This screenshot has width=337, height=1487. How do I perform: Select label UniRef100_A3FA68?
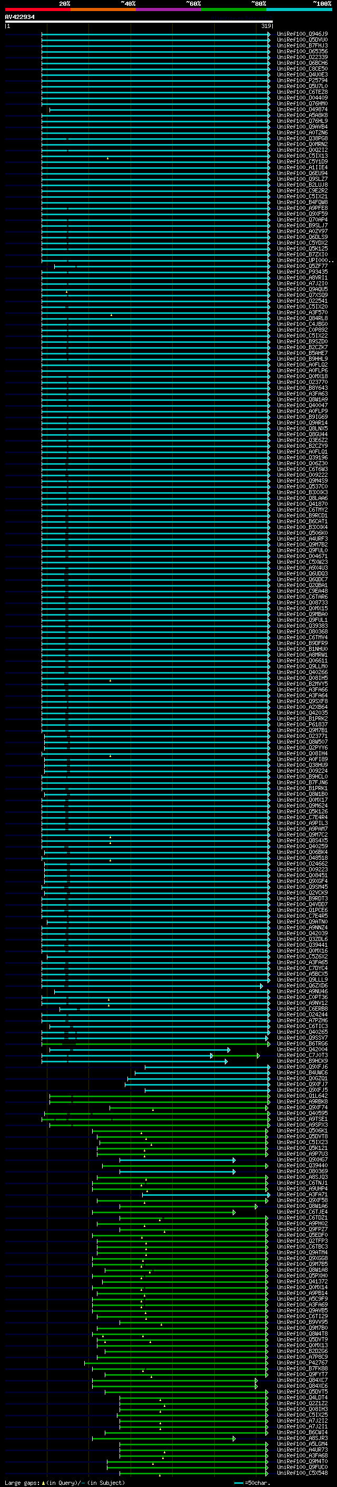coord(302,1455)
